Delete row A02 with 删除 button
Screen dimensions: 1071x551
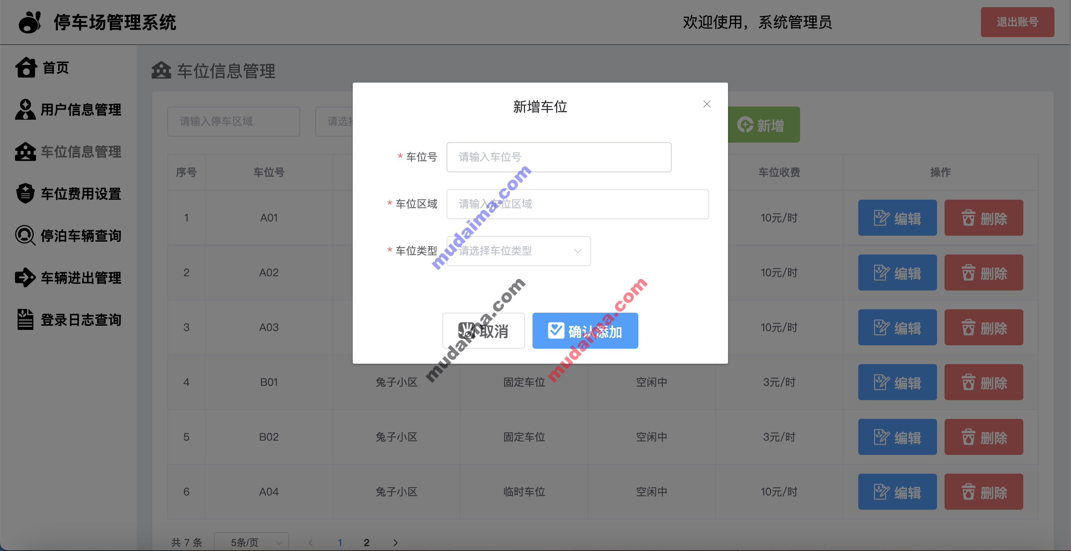click(x=984, y=273)
